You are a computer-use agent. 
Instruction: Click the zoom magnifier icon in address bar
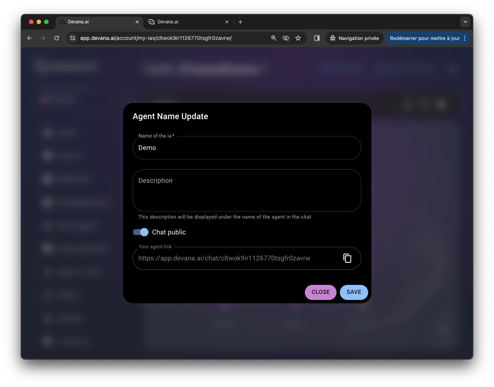(x=274, y=38)
